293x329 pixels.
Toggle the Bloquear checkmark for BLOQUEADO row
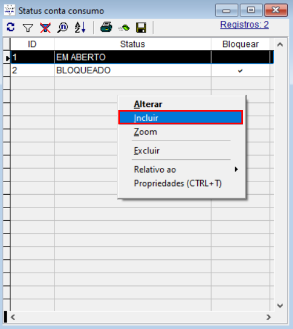pyautogui.click(x=240, y=70)
